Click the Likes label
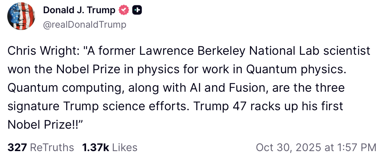Image resolution: width=384 pixels, height=161 pixels. pos(124,147)
